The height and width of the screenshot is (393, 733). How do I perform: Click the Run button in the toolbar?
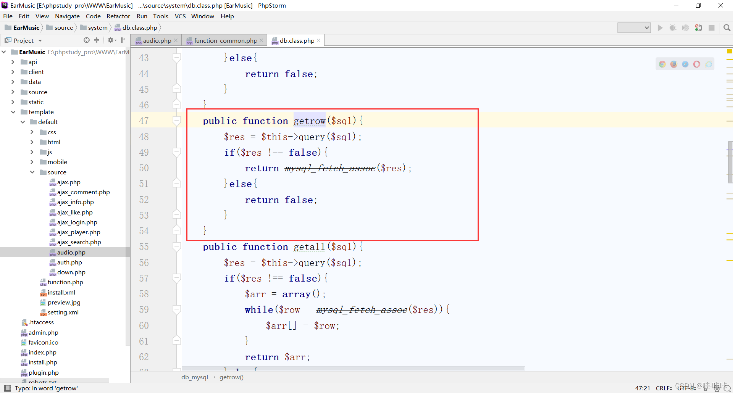coord(660,28)
